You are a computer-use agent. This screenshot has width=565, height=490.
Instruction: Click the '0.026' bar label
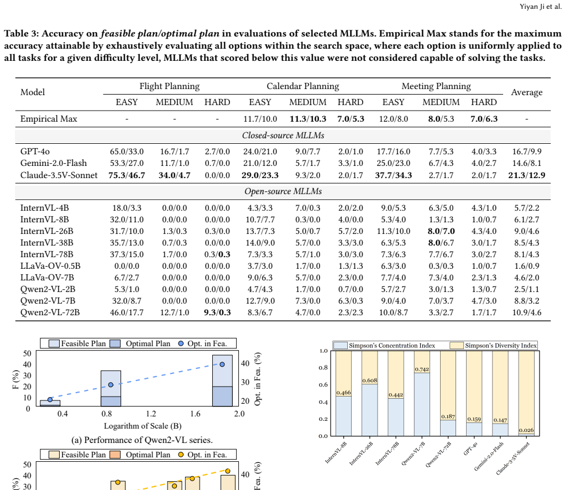526,430
